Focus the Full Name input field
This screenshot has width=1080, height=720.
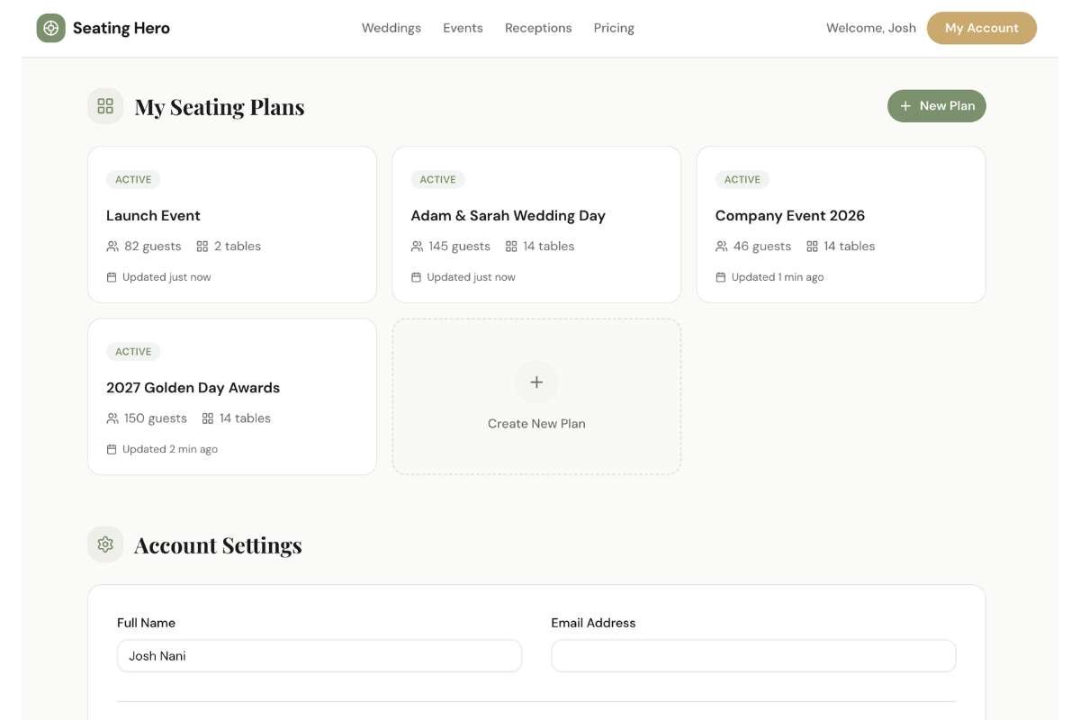coord(319,656)
